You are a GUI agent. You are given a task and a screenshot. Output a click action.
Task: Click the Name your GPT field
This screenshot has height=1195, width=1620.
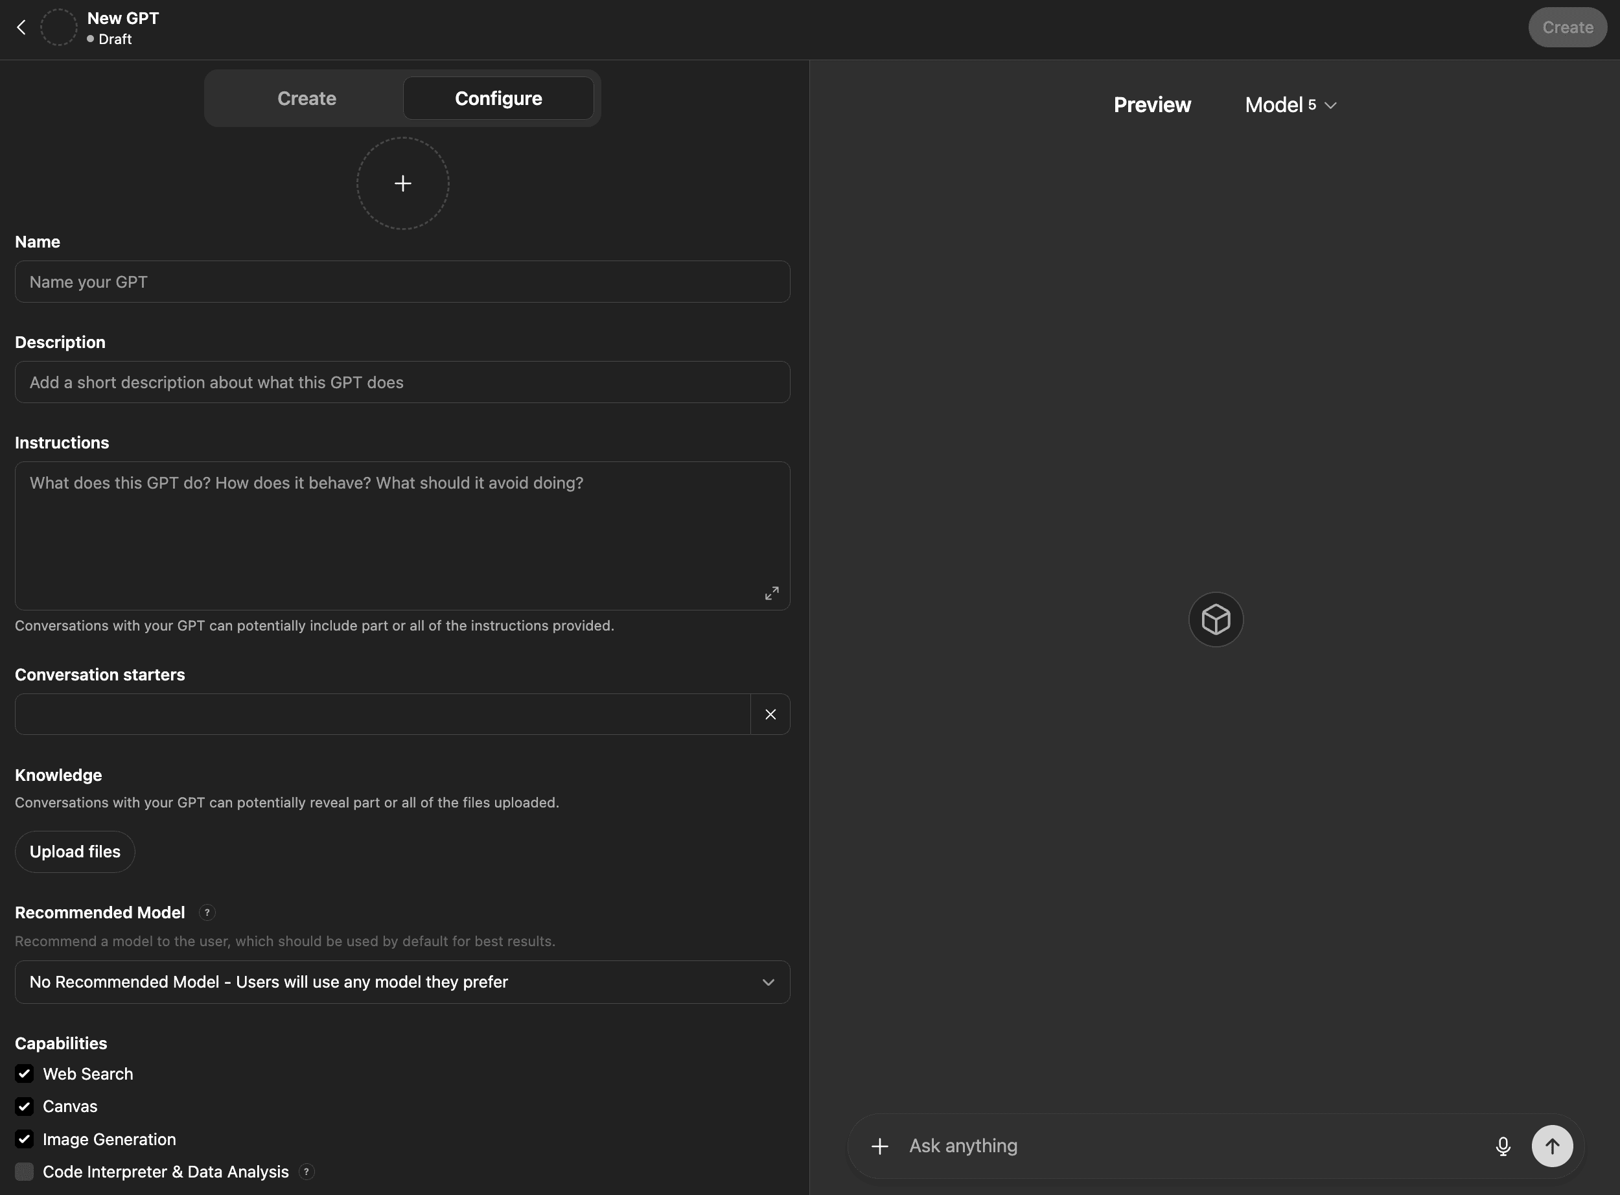(402, 282)
